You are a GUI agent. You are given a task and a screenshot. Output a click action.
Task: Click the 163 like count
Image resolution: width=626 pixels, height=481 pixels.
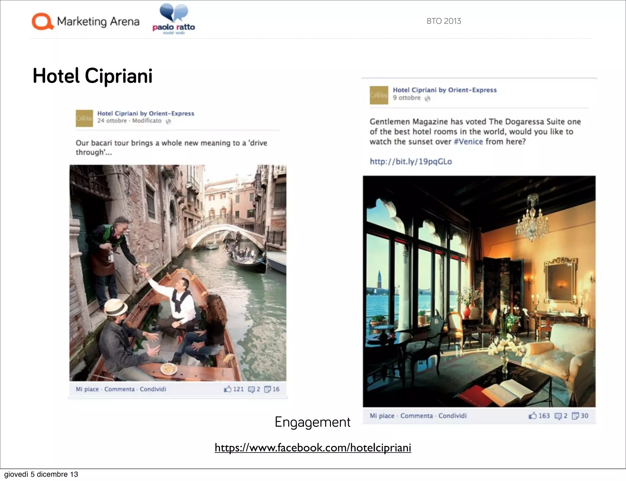[x=544, y=416]
